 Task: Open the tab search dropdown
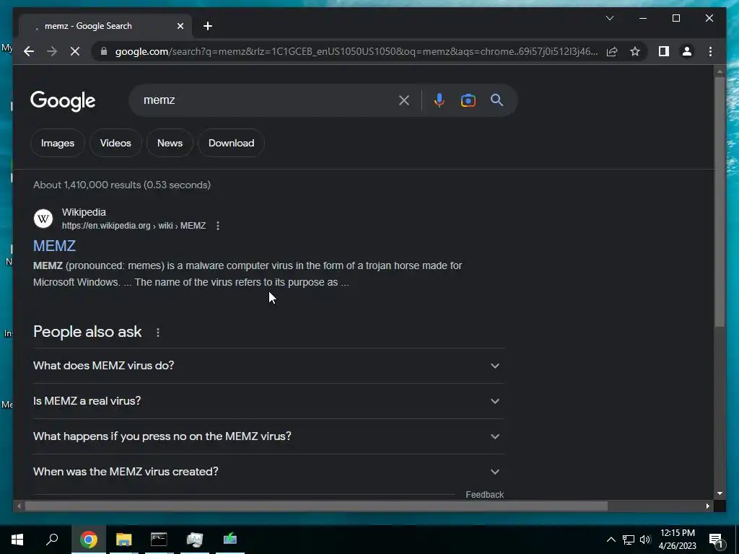coord(609,18)
